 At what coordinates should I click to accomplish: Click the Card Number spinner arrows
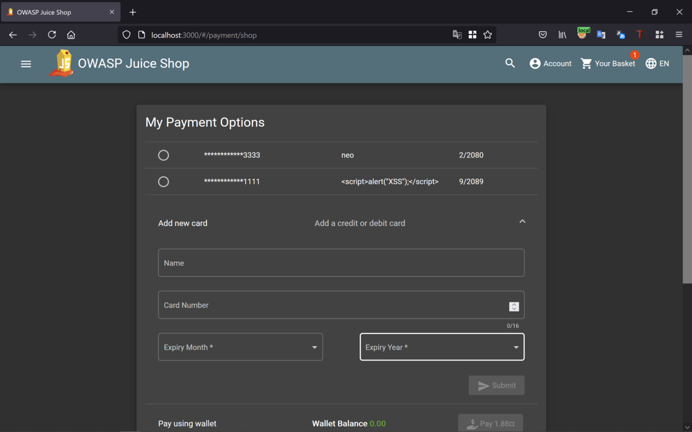pyautogui.click(x=514, y=307)
